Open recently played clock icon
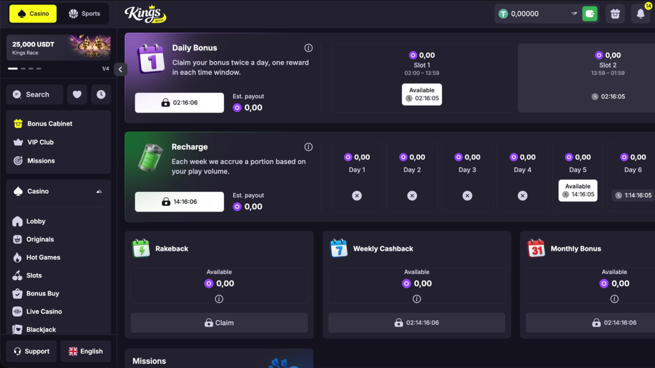The width and height of the screenshot is (655, 368). click(101, 94)
